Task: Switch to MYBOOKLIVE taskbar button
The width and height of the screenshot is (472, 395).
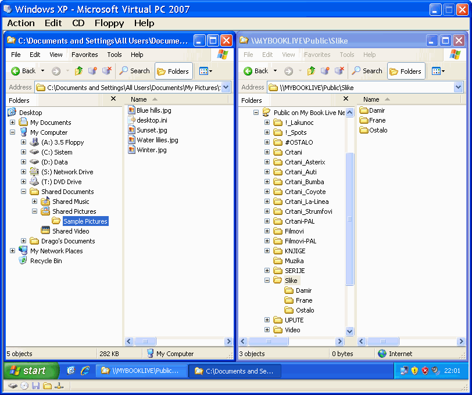Action: click(x=142, y=371)
